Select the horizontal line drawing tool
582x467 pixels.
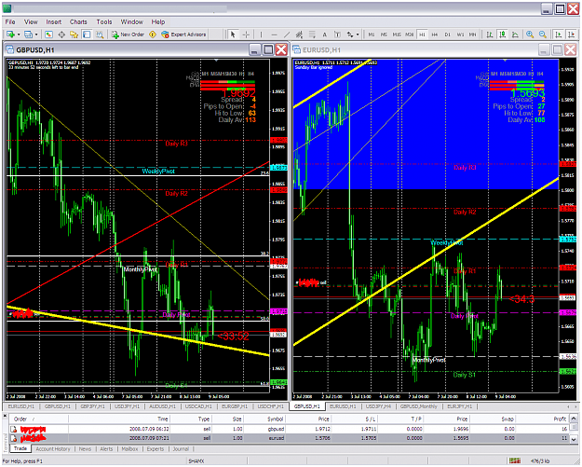275,34
